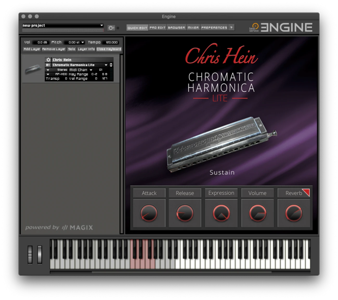Click the Close Keyboard button

(x=109, y=49)
